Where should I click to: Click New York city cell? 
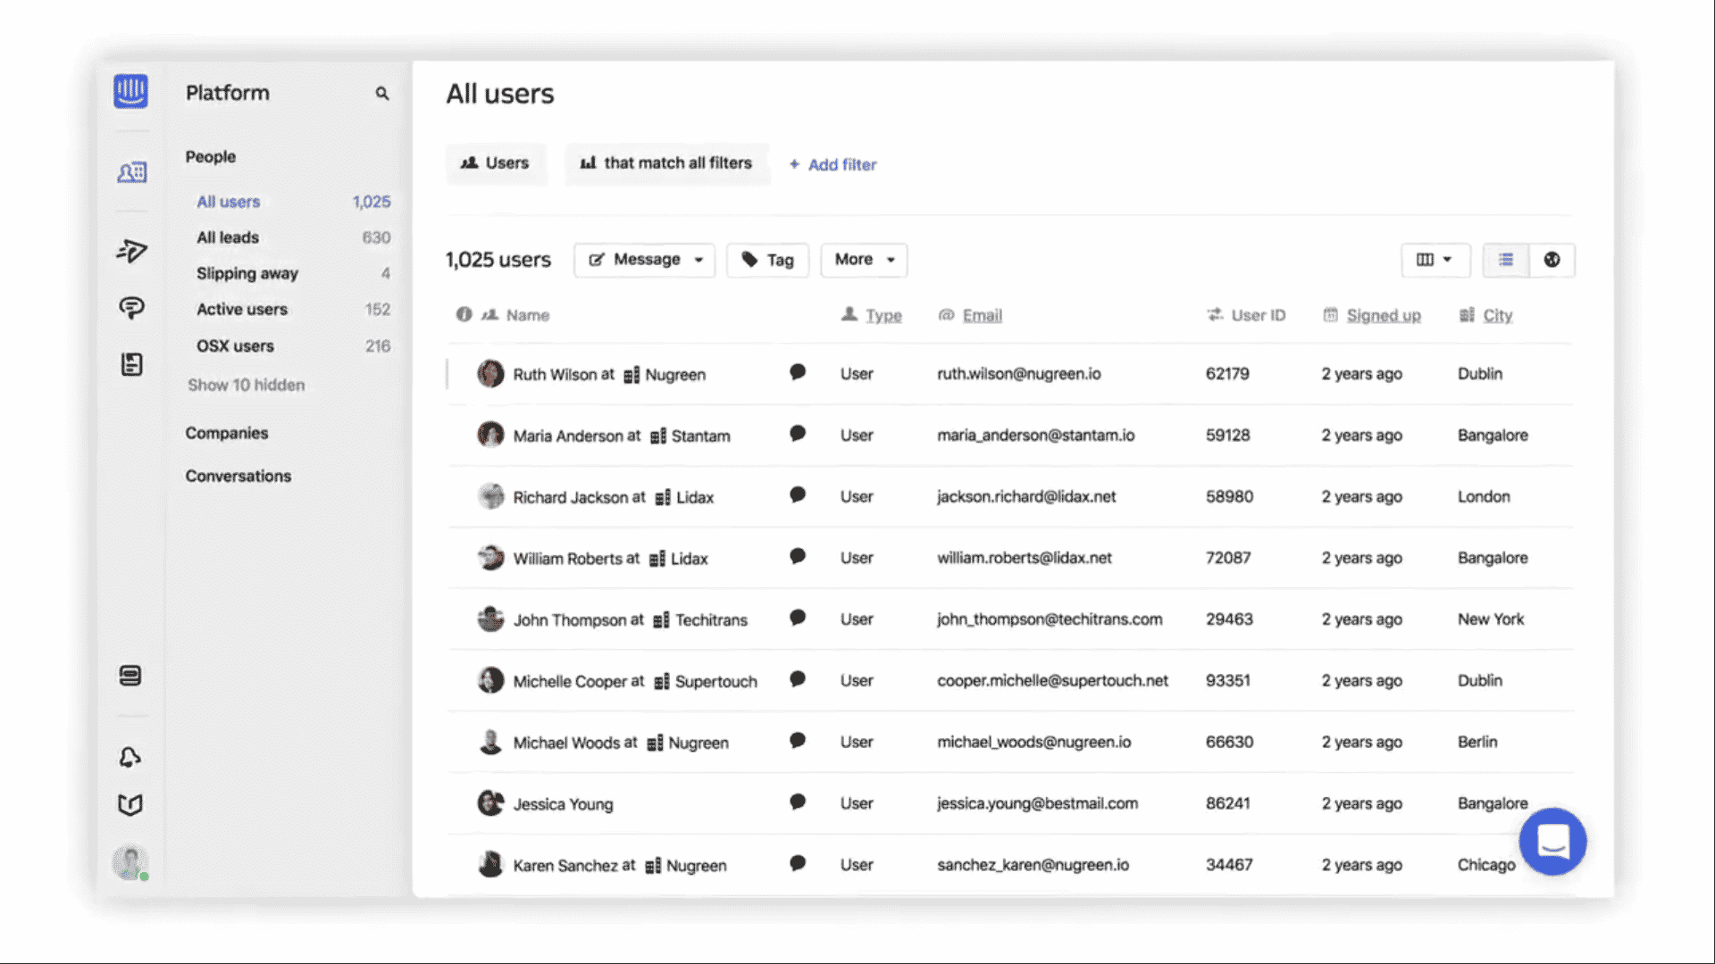(x=1491, y=619)
